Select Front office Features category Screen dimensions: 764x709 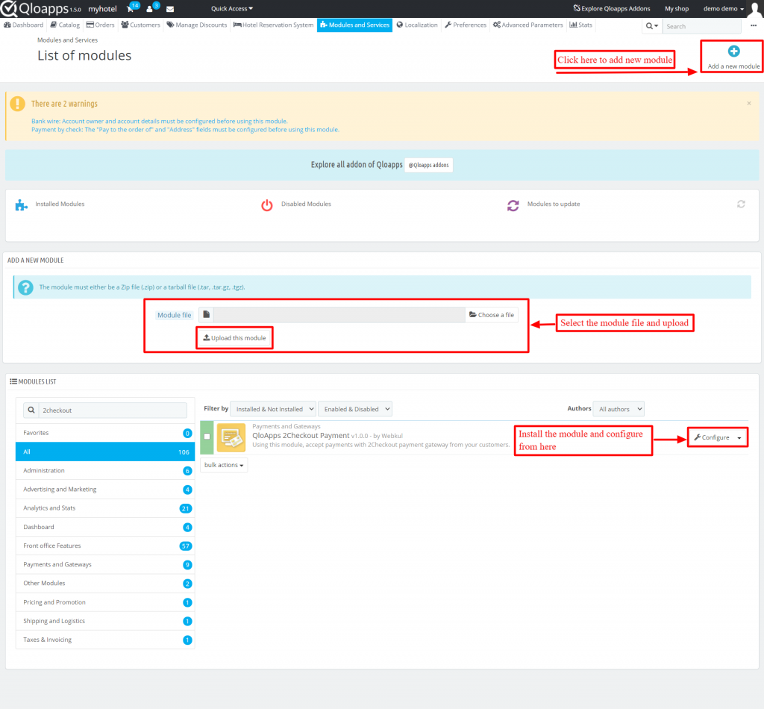(105, 546)
